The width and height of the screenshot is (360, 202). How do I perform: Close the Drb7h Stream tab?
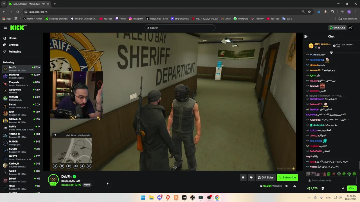48,4
